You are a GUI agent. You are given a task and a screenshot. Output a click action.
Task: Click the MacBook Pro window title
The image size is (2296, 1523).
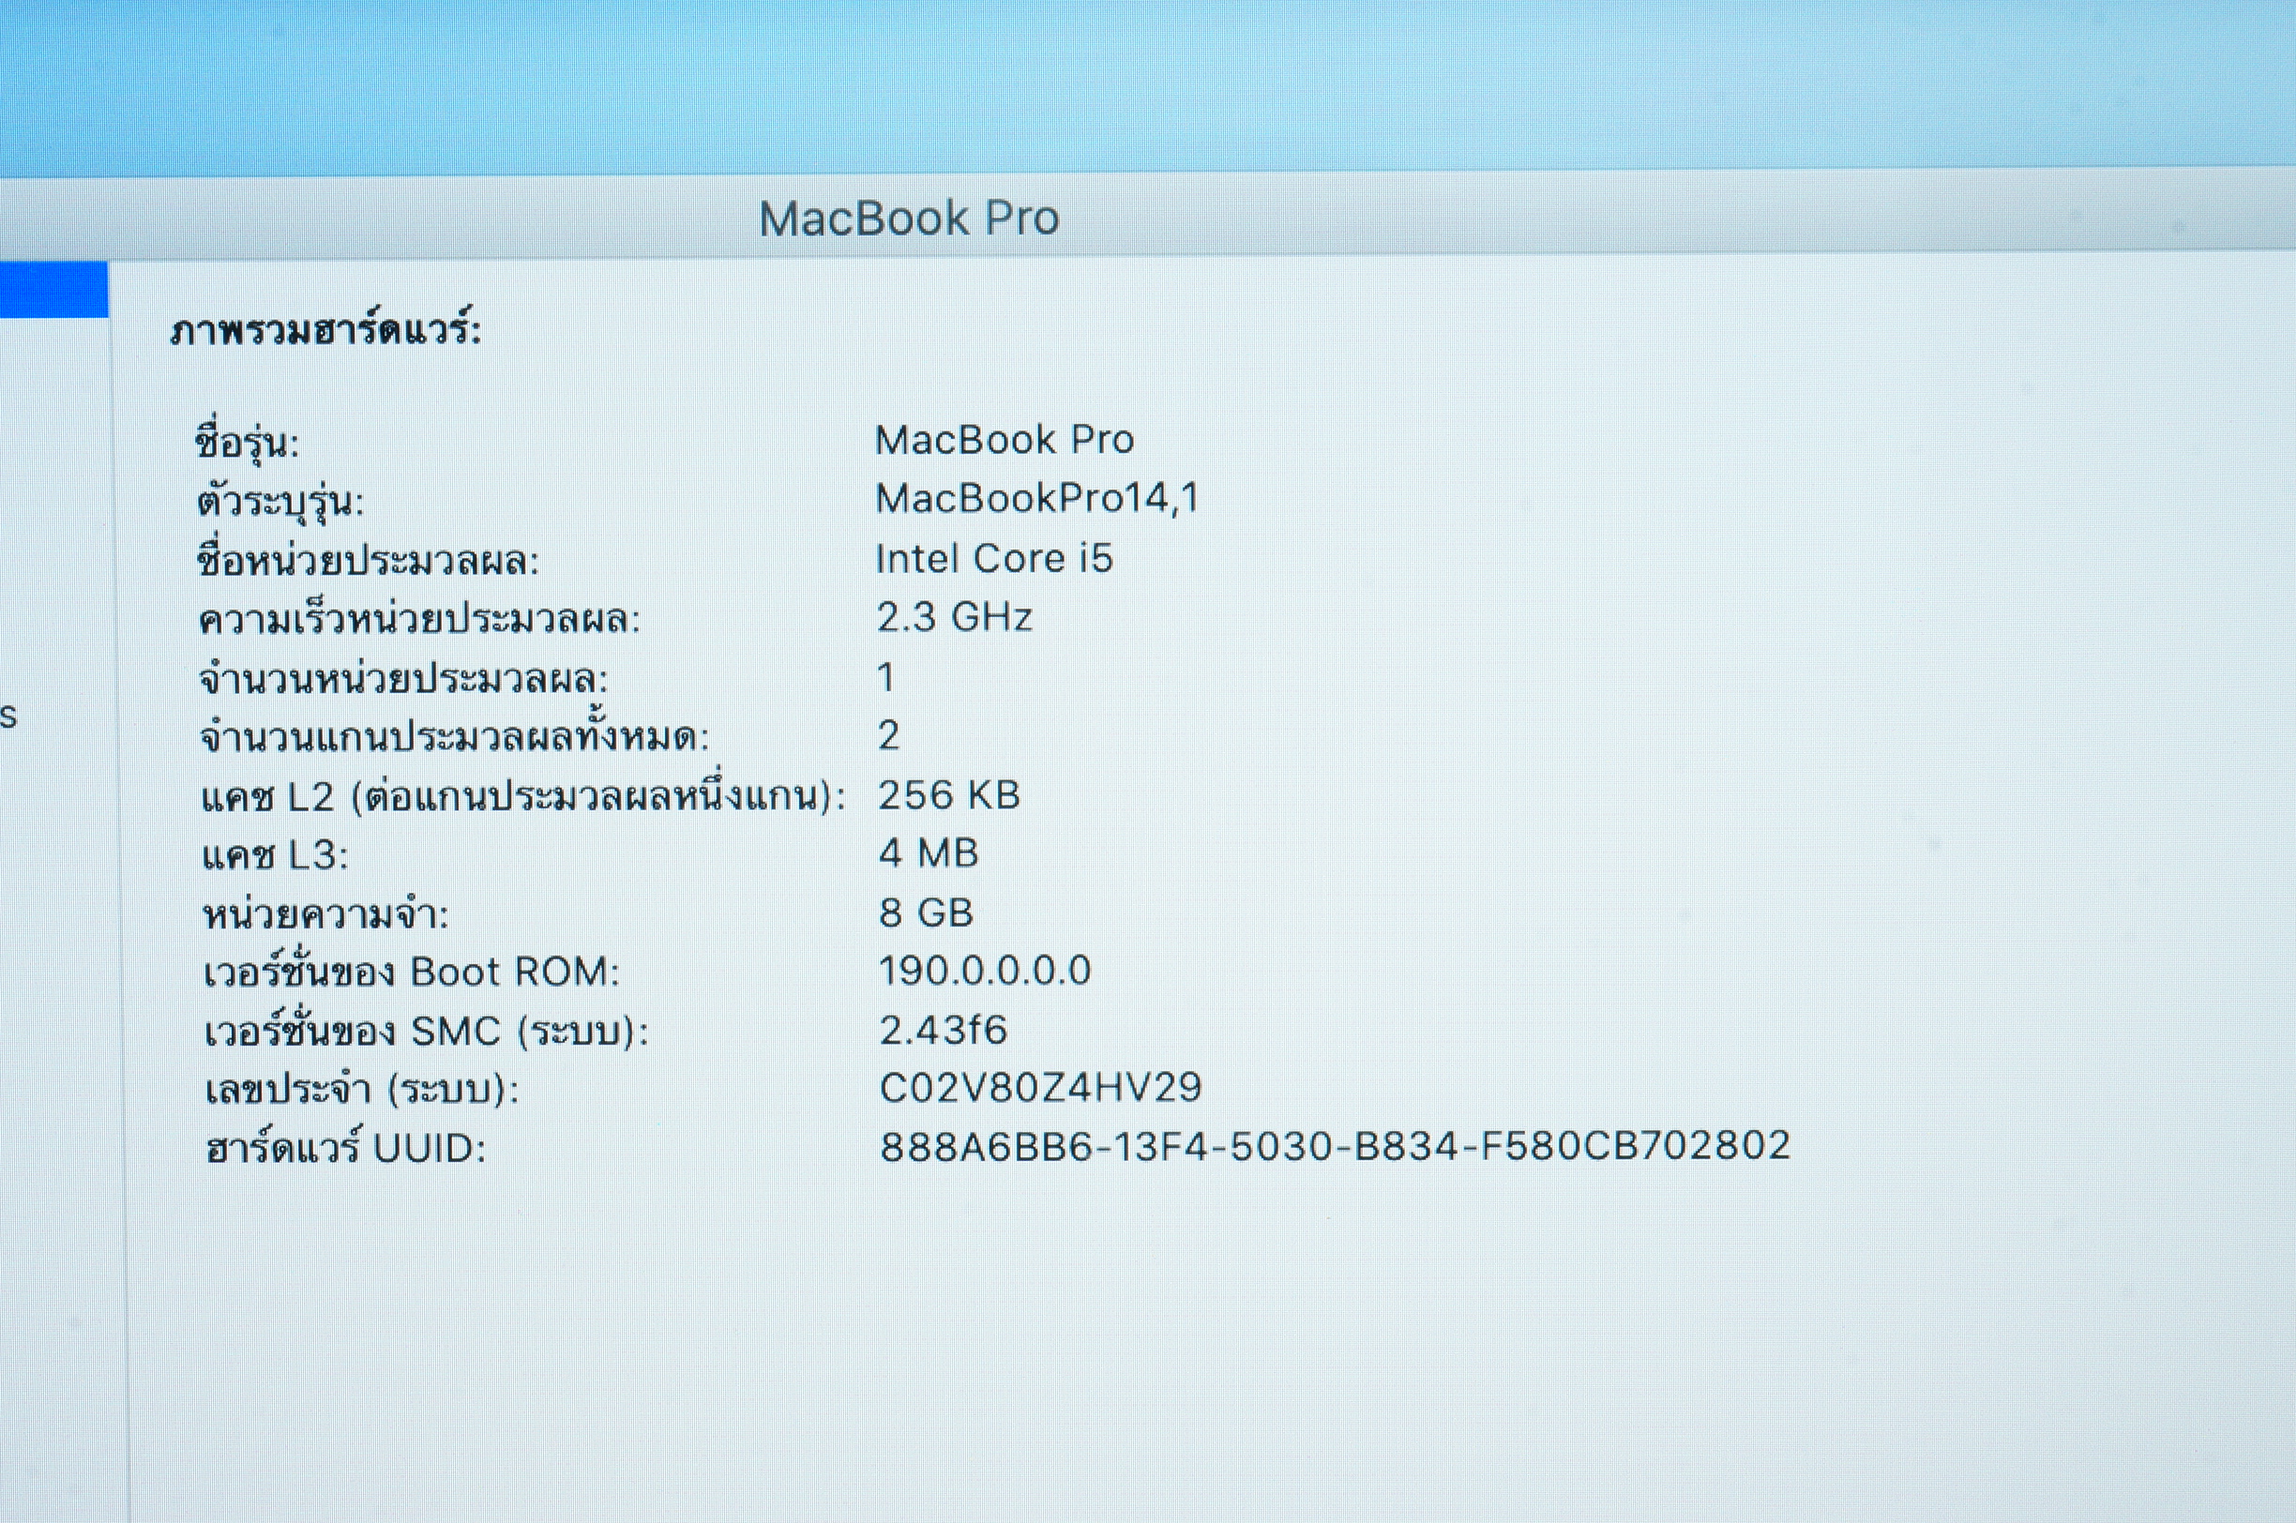908,219
